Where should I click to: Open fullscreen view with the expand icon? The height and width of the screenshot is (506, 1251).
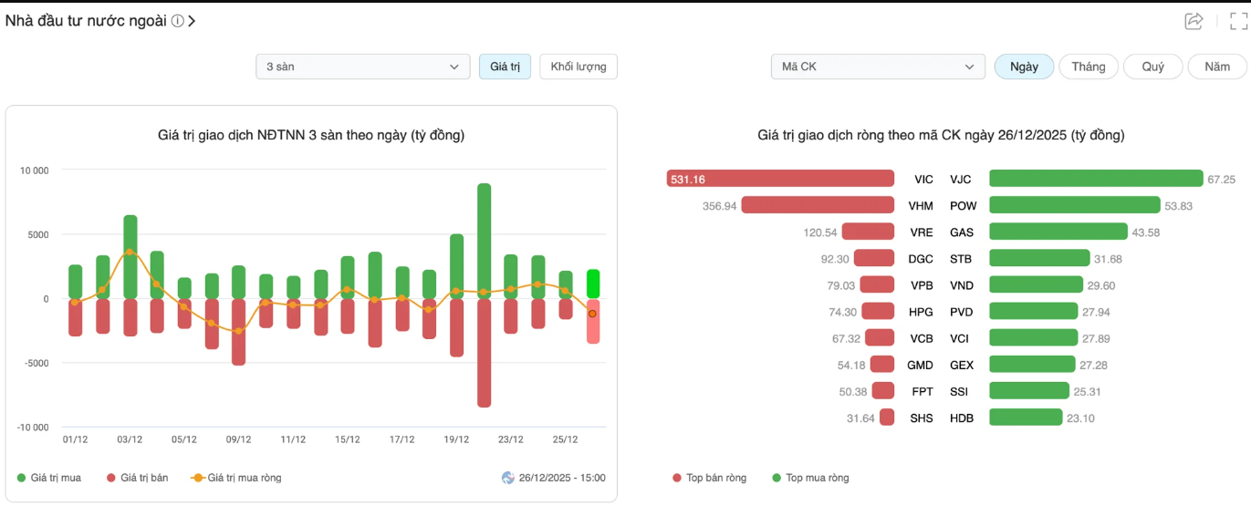tap(1237, 21)
